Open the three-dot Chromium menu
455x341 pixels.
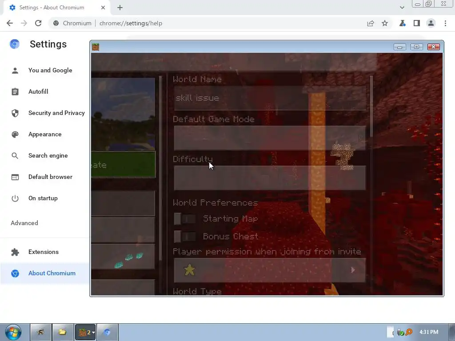[445, 23]
